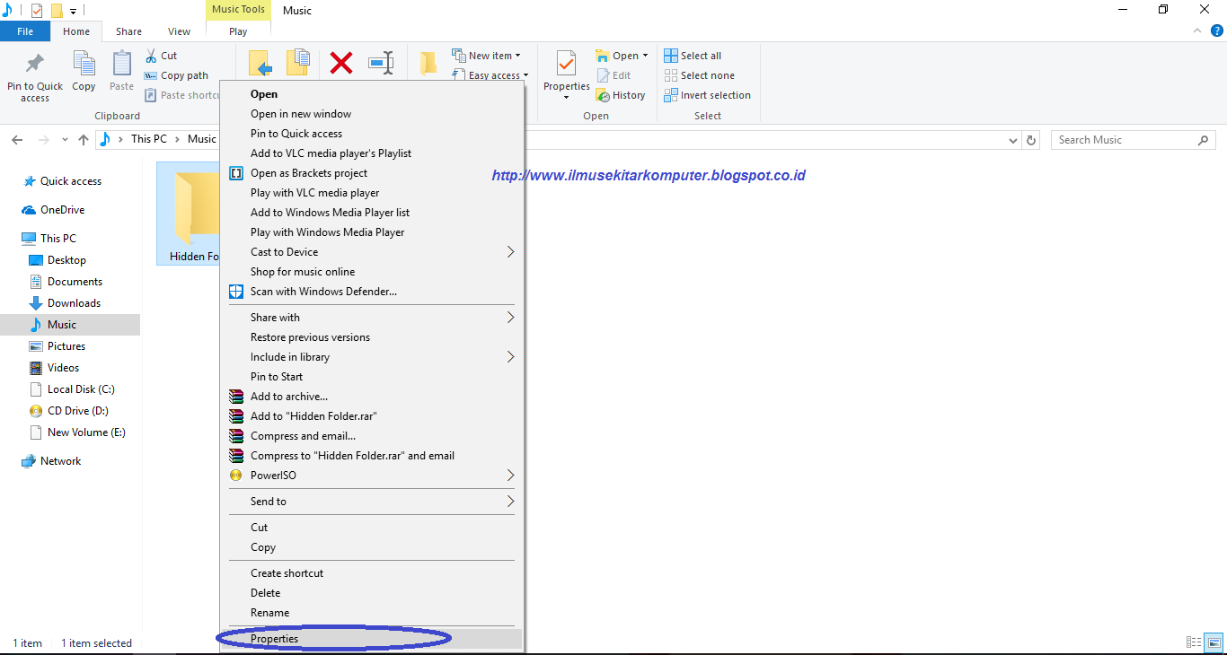This screenshot has height=655, width=1227.
Task: Expand the address bar history dropdown
Action: coord(1013,140)
